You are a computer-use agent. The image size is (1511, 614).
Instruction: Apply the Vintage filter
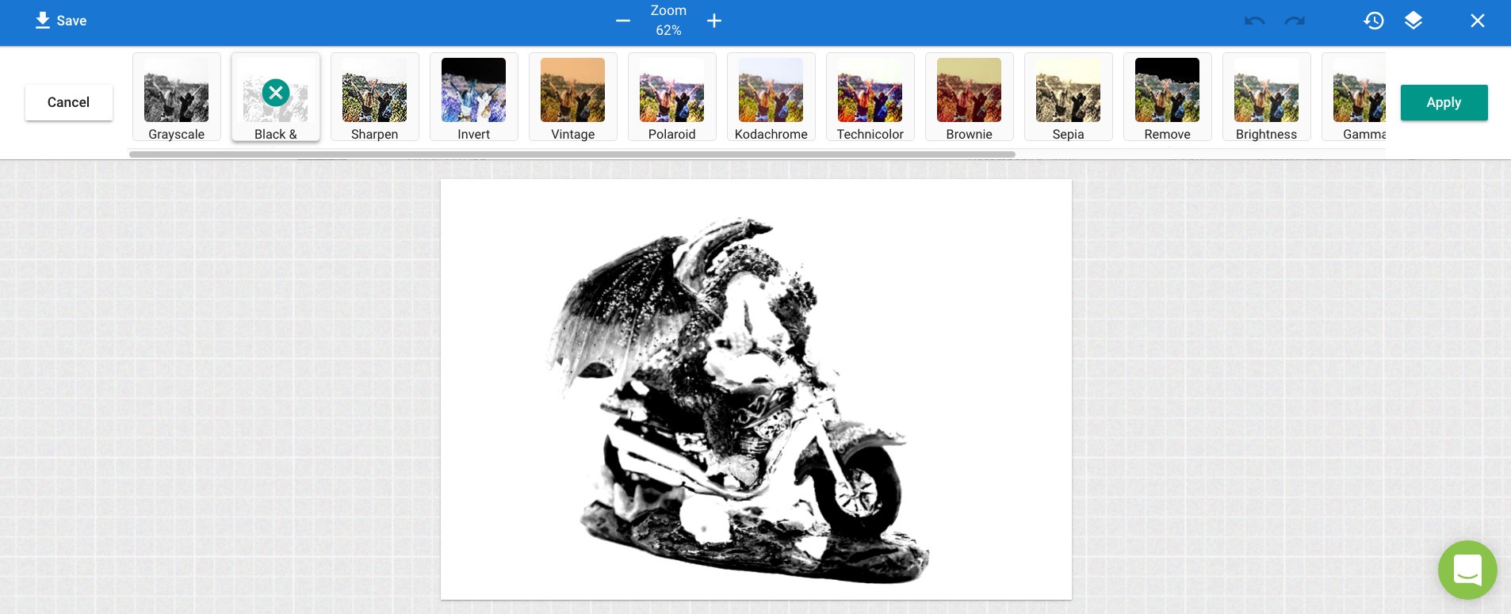[573, 97]
